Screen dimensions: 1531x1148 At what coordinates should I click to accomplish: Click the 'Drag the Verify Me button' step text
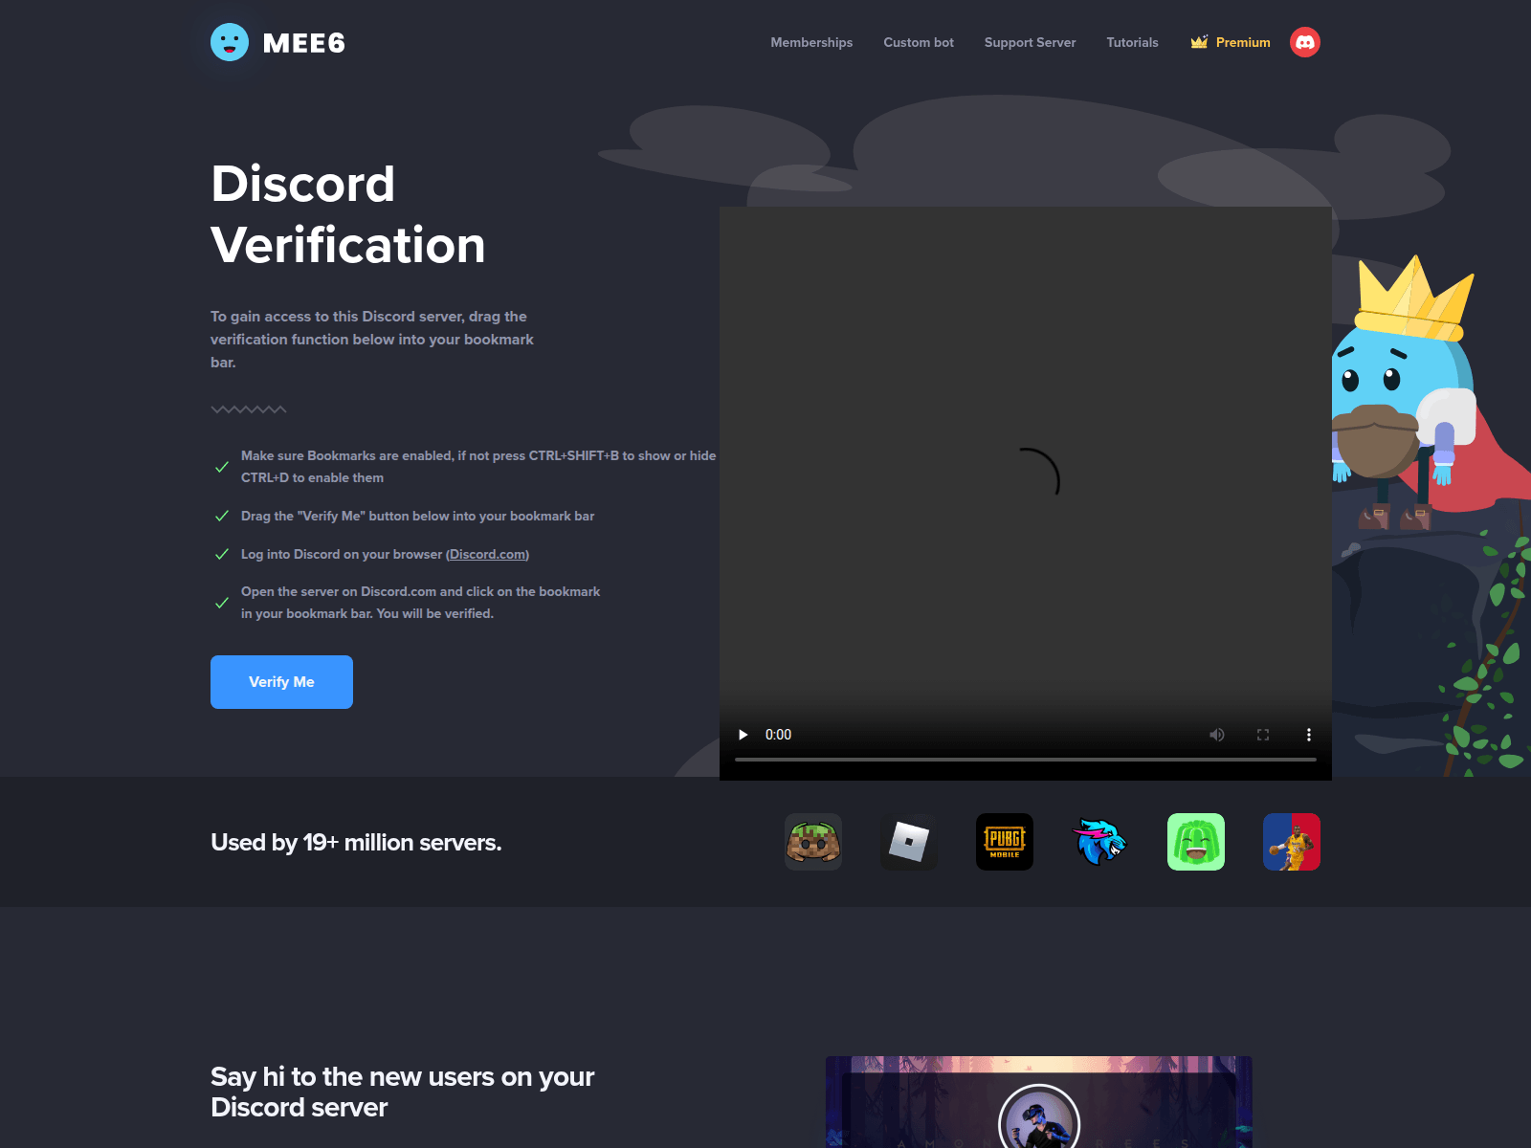417,516
